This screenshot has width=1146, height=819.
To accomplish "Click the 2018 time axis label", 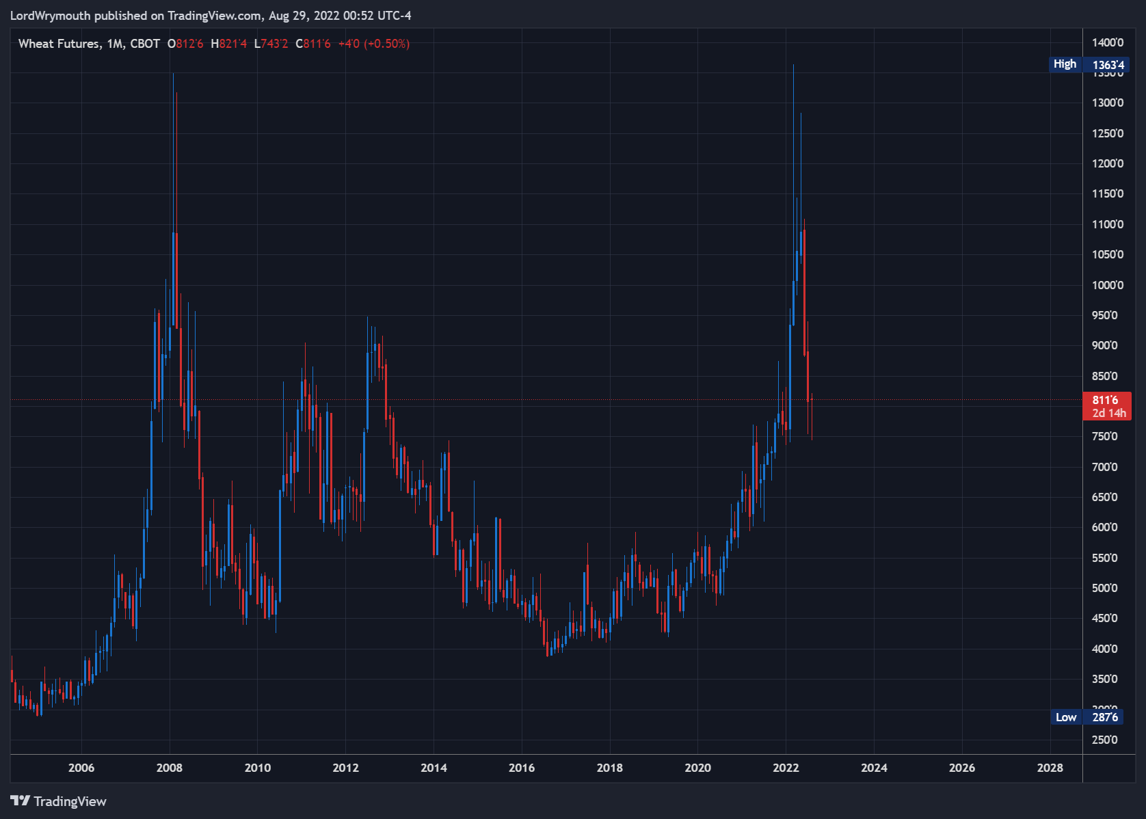I will pyautogui.click(x=610, y=768).
